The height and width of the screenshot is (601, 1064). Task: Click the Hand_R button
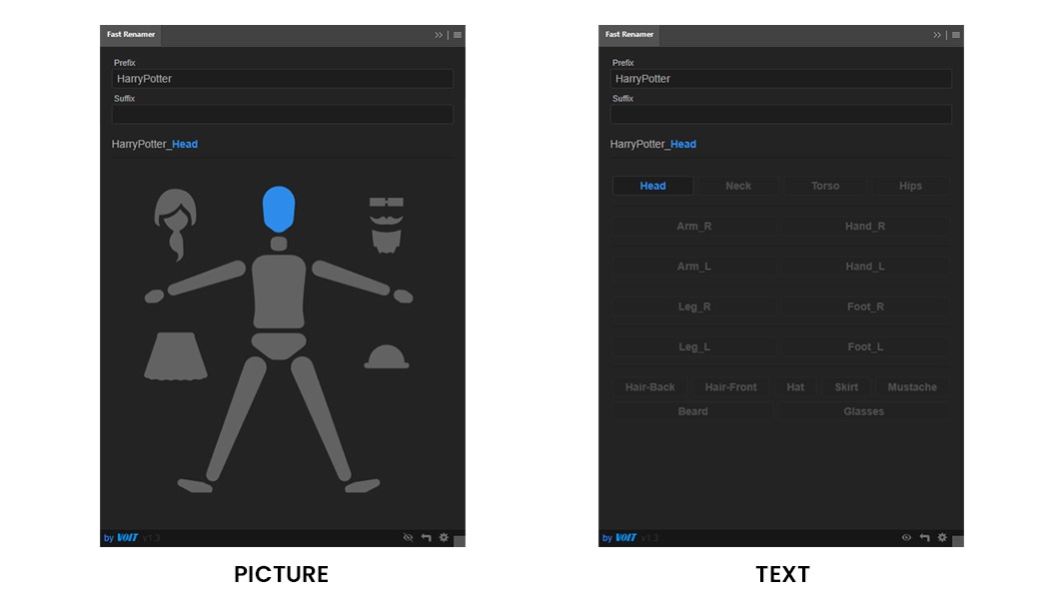(865, 226)
